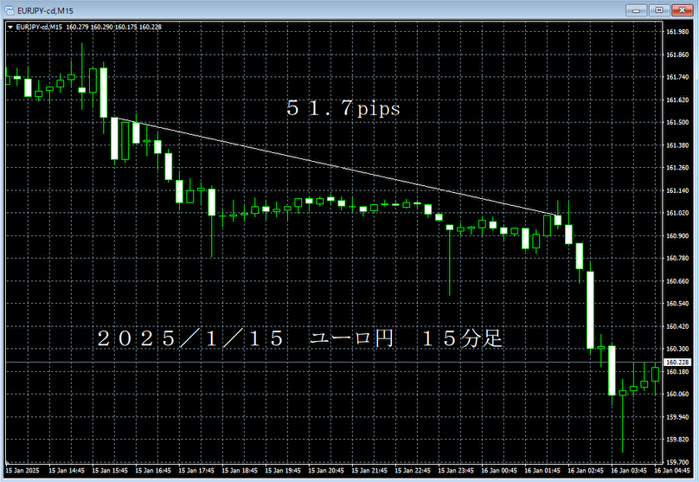Click price scale value 161.140
The width and height of the screenshot is (699, 482).
tap(677, 190)
